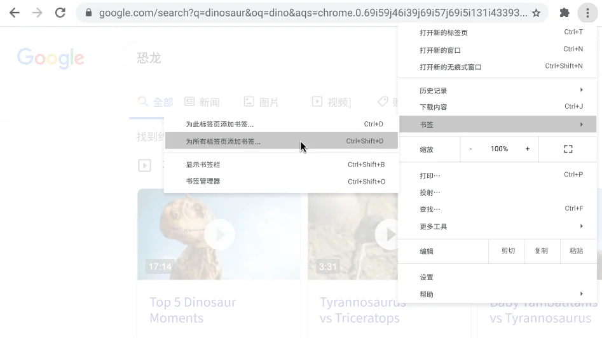Open 下载内容 from the menu
This screenshot has height=338, width=602.
(x=498, y=107)
